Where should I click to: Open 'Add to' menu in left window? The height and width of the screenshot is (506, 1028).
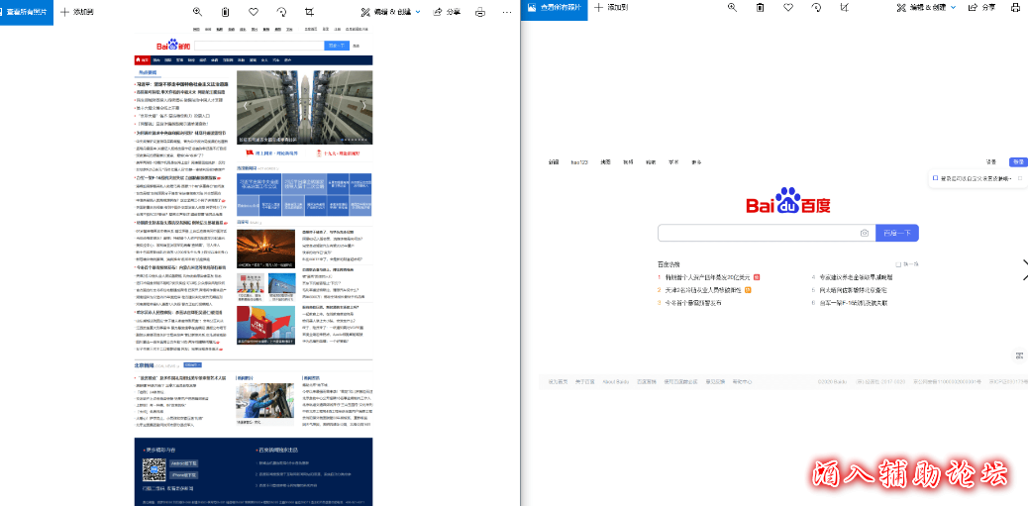(76, 12)
